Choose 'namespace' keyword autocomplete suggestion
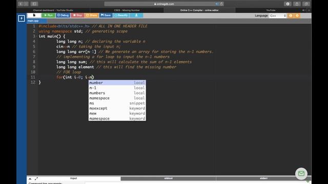 click(x=117, y=119)
